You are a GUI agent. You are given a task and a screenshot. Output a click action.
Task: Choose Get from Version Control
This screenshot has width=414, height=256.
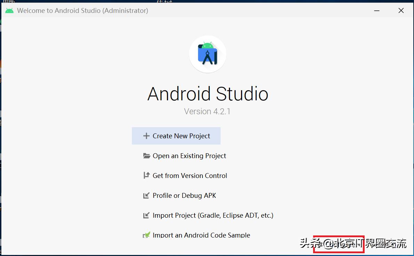[185, 176]
